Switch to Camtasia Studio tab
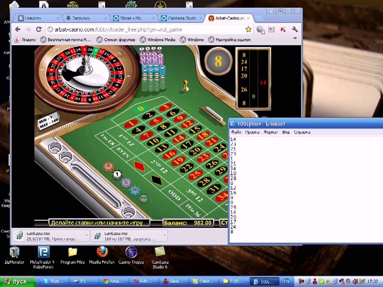The height and width of the screenshot is (287, 383). [181, 18]
